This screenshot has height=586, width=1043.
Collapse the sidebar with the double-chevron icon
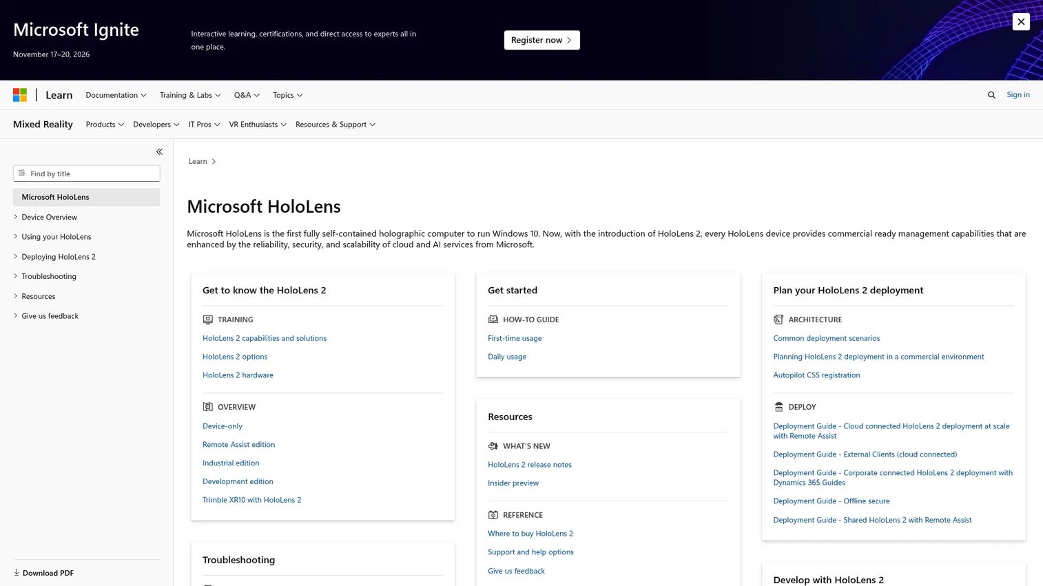[159, 151]
